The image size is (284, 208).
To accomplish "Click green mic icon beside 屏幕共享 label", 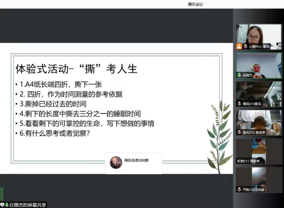I will (7, 205).
